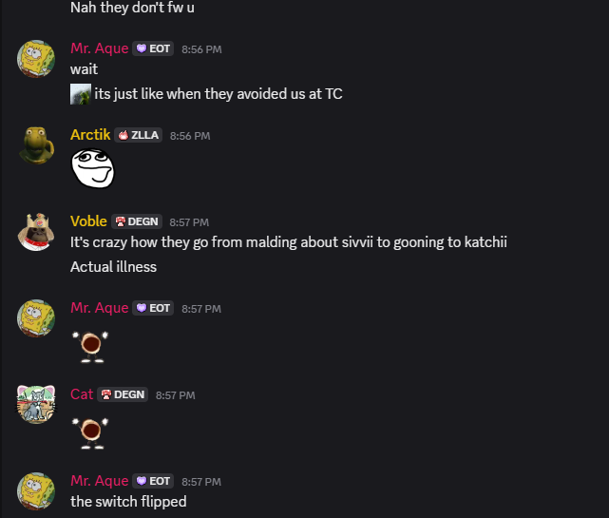Open Cat's cat-ears avatar profile
609x518 pixels.
coord(36,405)
